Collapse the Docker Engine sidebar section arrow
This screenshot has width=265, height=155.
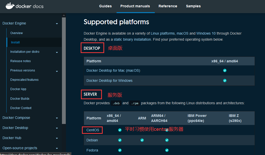pyautogui.click(x=57, y=24)
